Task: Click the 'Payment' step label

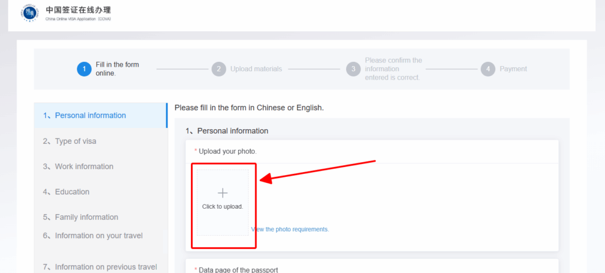Action: point(513,69)
